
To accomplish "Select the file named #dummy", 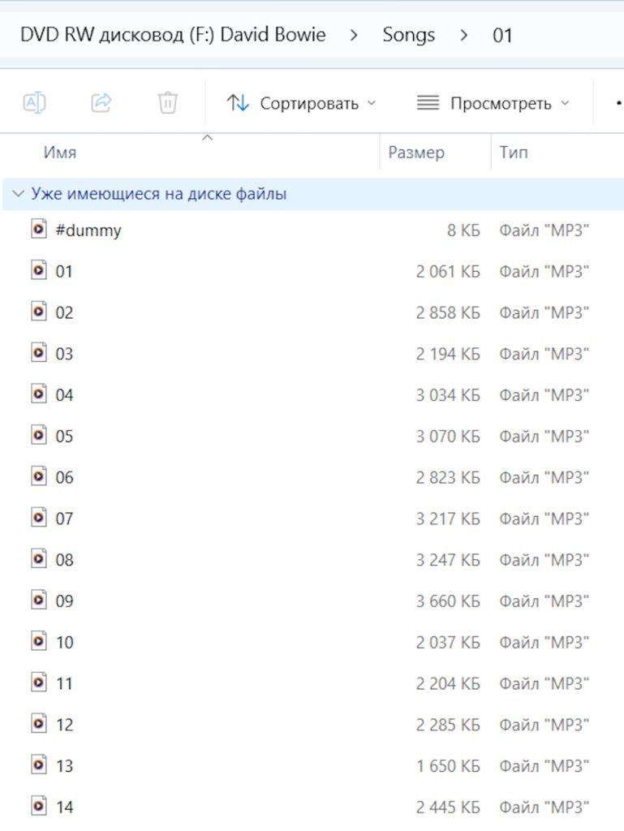I will 88,230.
